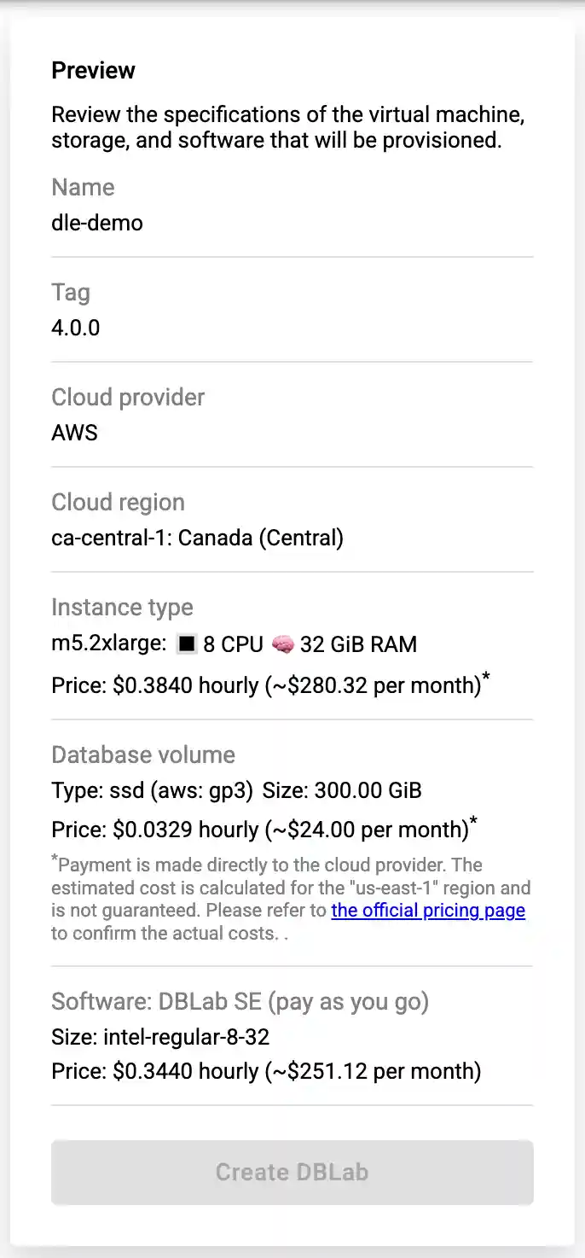Select the dle-demo name value
Screen dimensions: 585x1258
[x=97, y=223]
